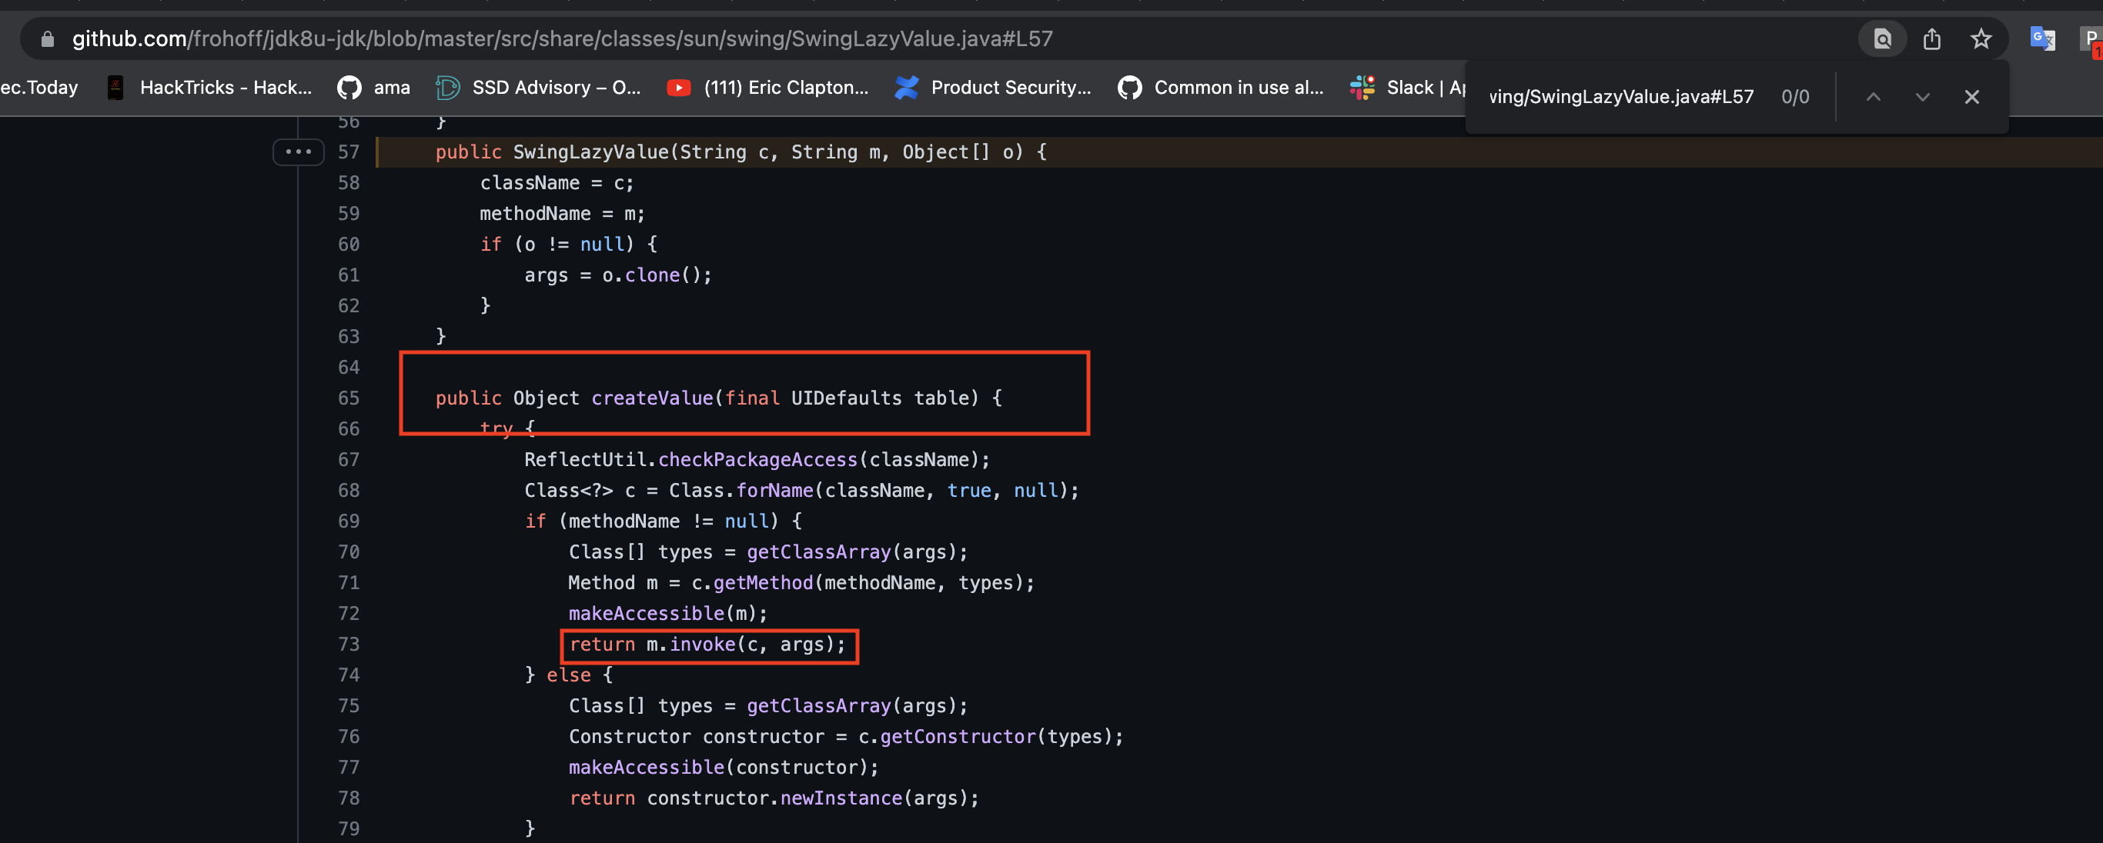Click the GitHub URL in the address bar
This screenshot has width=2103, height=843.
(x=562, y=38)
